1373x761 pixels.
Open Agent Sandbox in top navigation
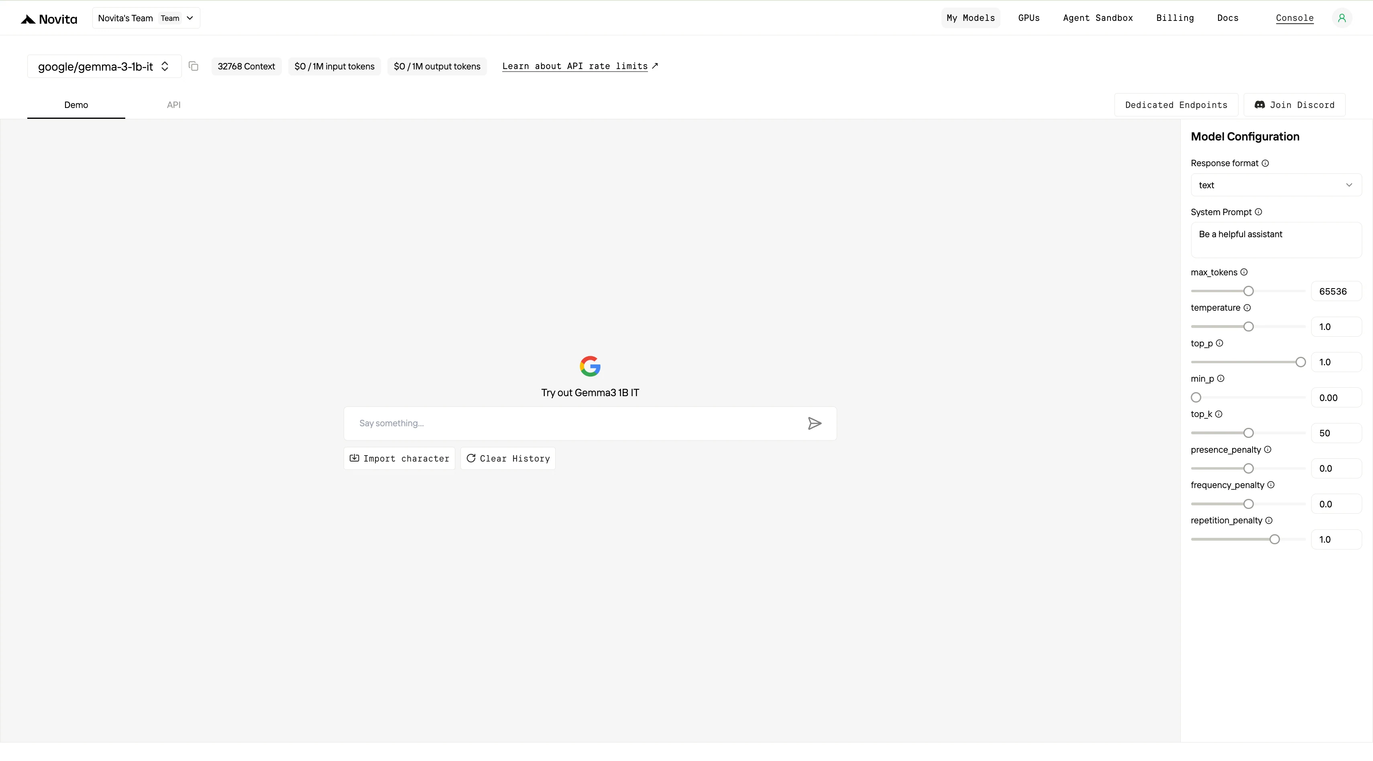click(x=1098, y=18)
